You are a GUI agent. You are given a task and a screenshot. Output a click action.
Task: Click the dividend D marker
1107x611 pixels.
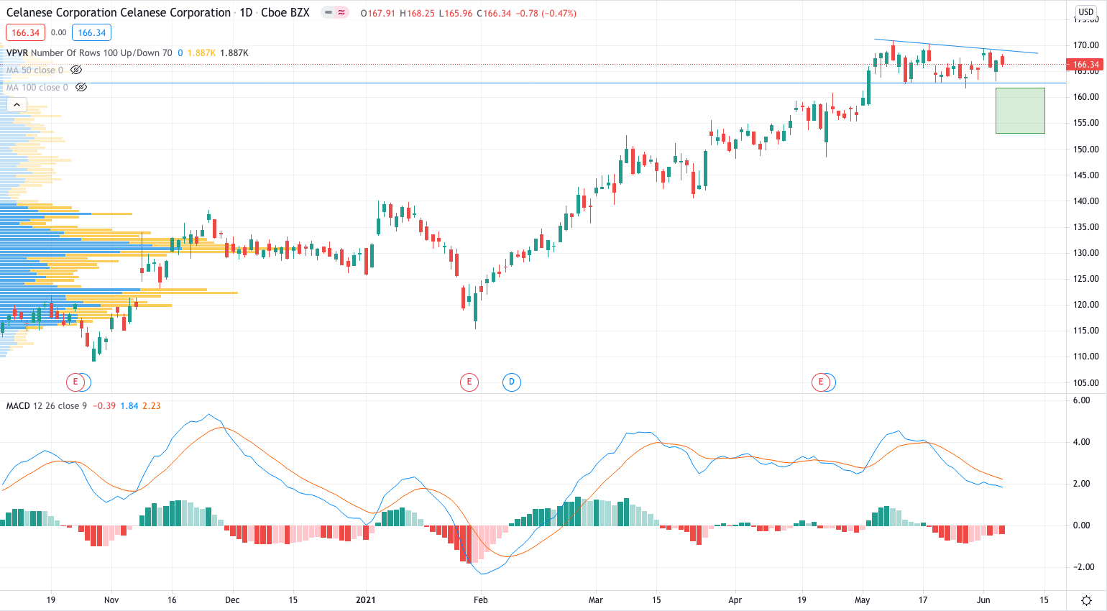pyautogui.click(x=512, y=382)
